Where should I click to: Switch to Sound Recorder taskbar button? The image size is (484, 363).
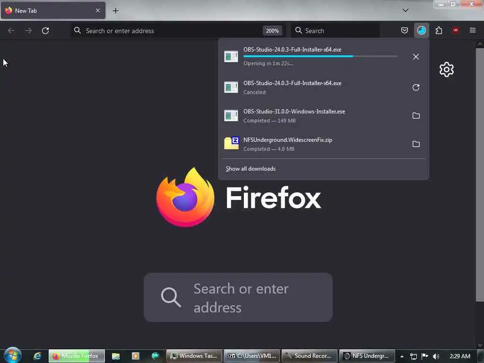(310, 356)
